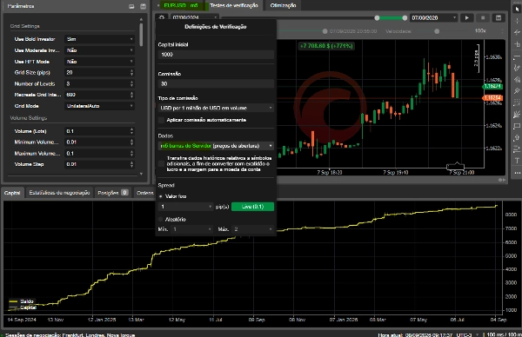Select Aleatório spread radio button
The image size is (522, 337).
click(161, 220)
